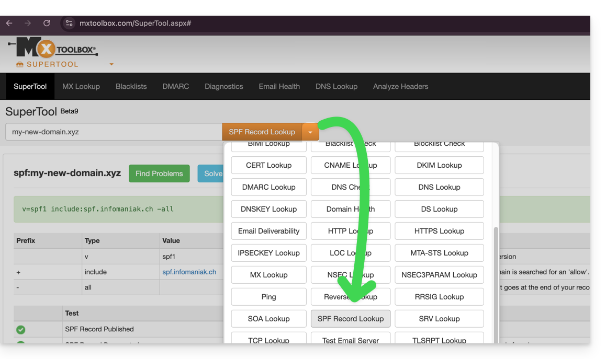Screen dimensions: 606x359
Task: Click the green check icon beside SPF Record Published
Action: [21, 330]
